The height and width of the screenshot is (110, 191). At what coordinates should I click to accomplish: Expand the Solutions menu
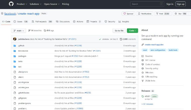pyautogui.click(x=35, y=4)
